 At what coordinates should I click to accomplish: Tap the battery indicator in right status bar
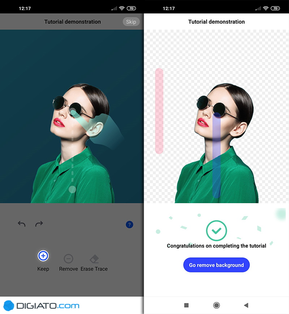click(275, 8)
